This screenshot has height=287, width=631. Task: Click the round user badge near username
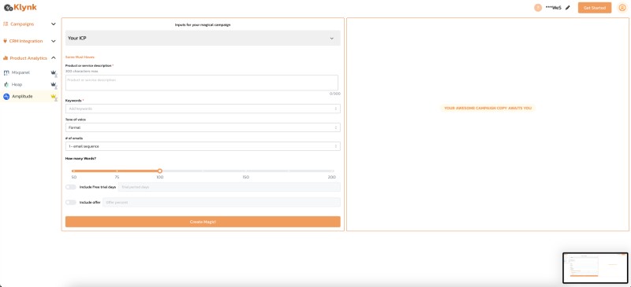538,8
